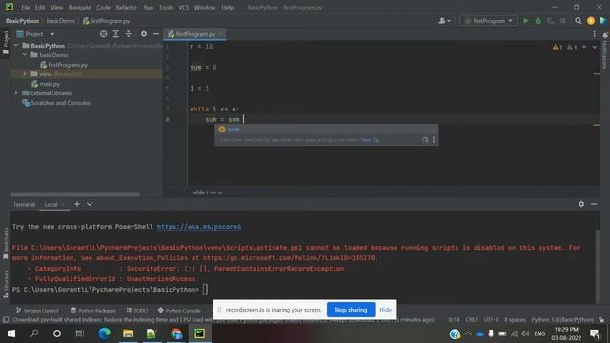Click Stop sharing button
Viewport: 610px width, 343px height.
click(x=351, y=310)
